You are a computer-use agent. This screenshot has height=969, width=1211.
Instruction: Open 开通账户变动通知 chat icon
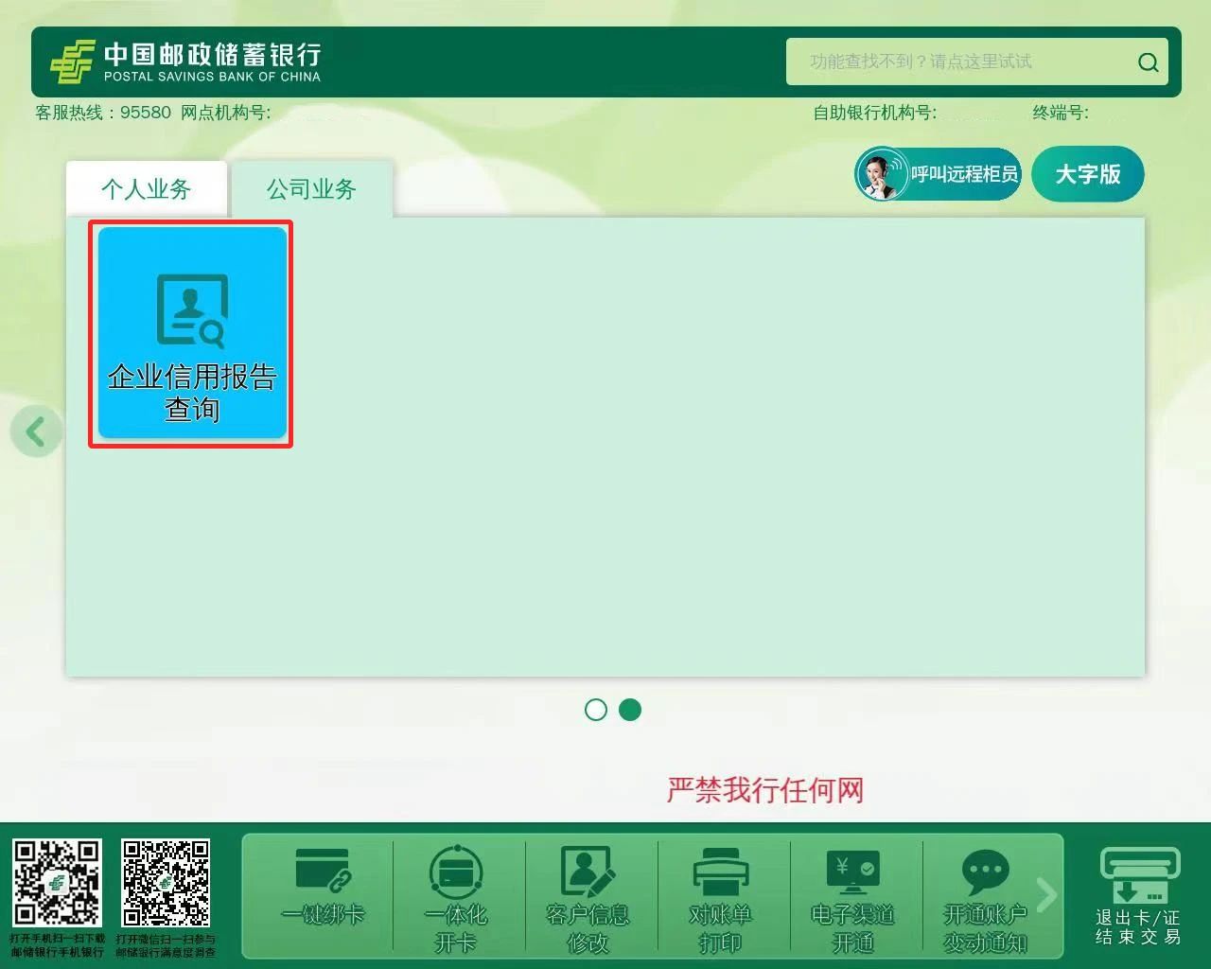tap(985, 872)
